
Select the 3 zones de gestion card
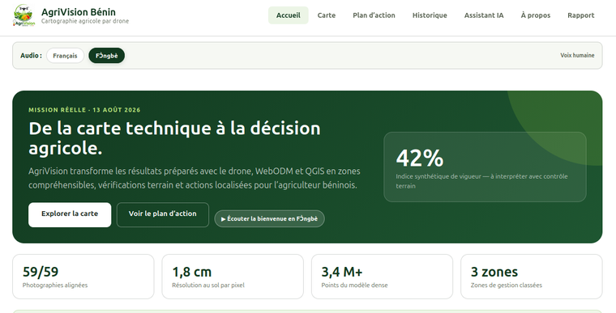coord(532,277)
